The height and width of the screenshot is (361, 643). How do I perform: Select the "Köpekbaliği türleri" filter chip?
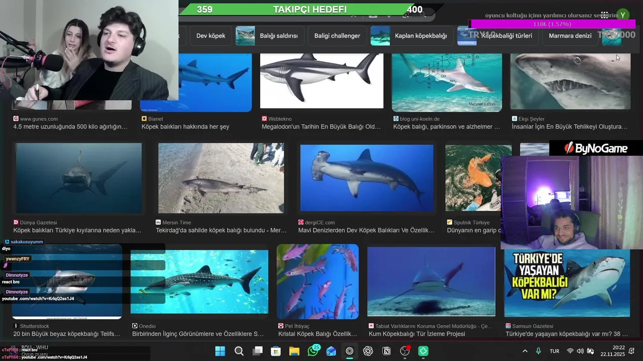pos(497,36)
